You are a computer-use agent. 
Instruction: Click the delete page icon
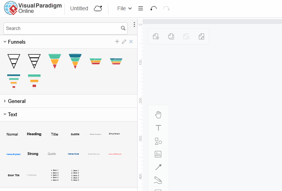click(186, 36)
